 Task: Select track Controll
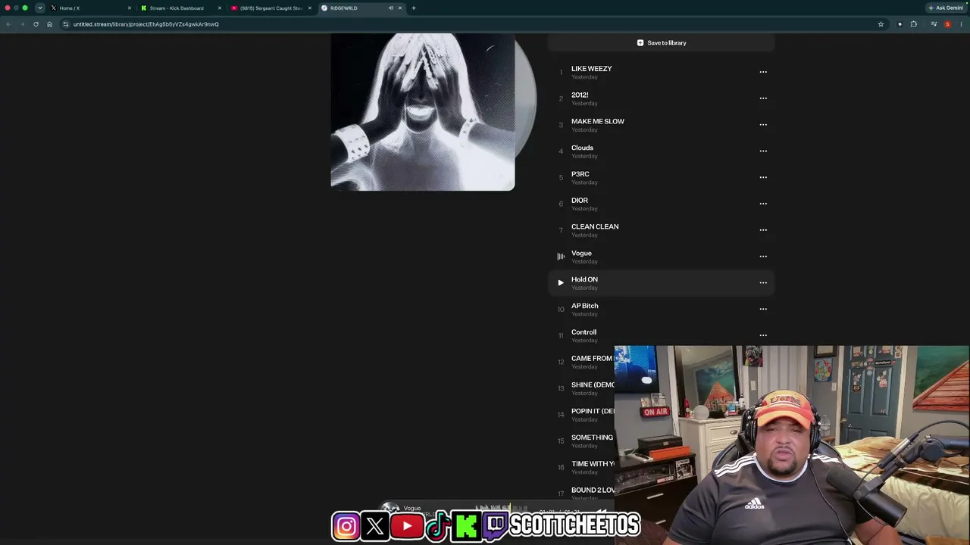[x=584, y=332]
